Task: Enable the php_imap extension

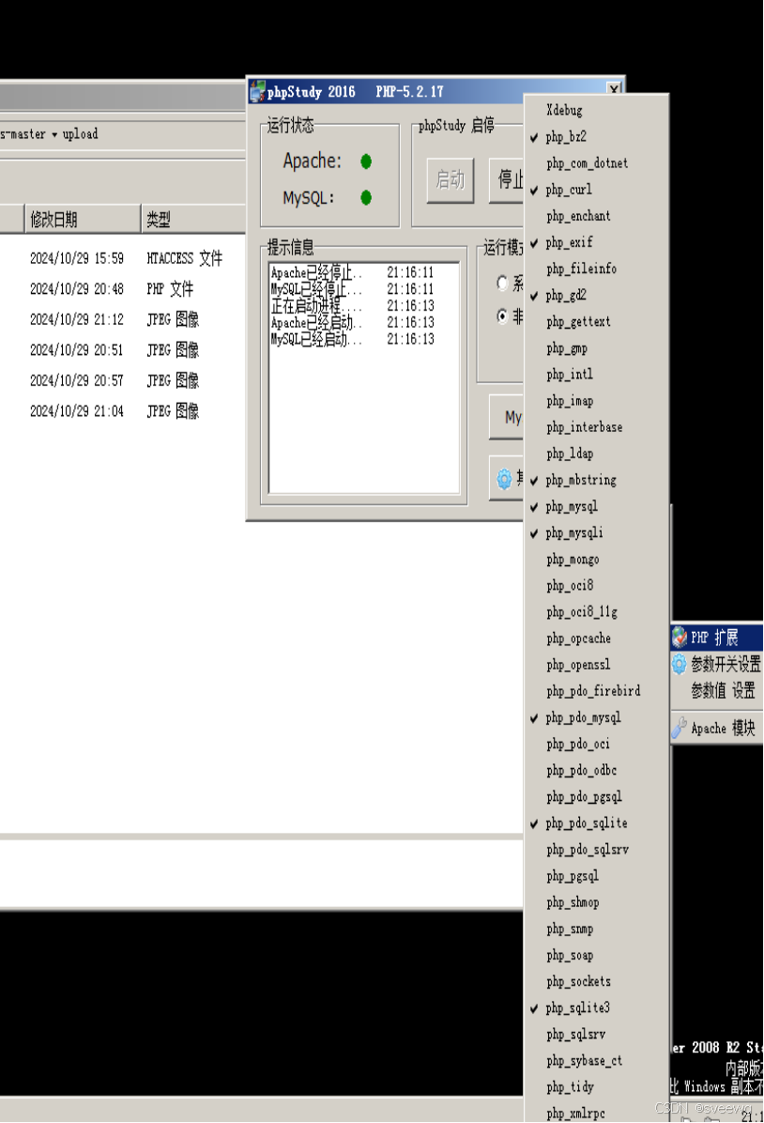Action: (x=597, y=401)
